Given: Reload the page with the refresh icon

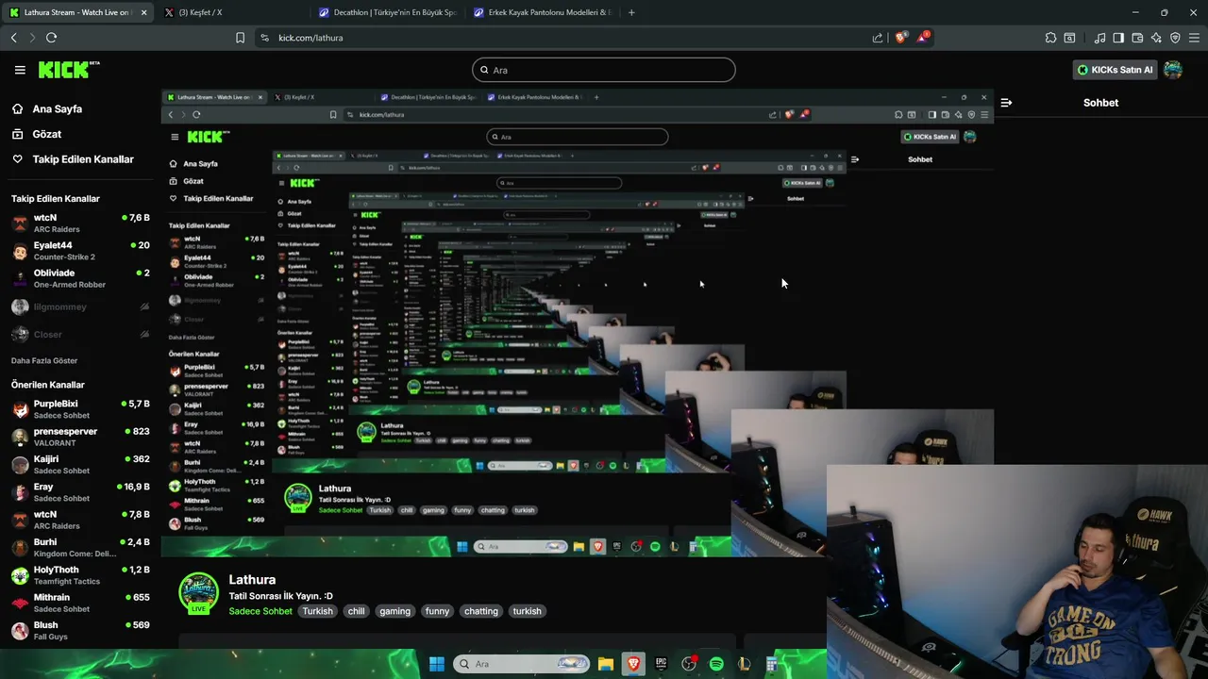Looking at the screenshot, I should coord(51,38).
